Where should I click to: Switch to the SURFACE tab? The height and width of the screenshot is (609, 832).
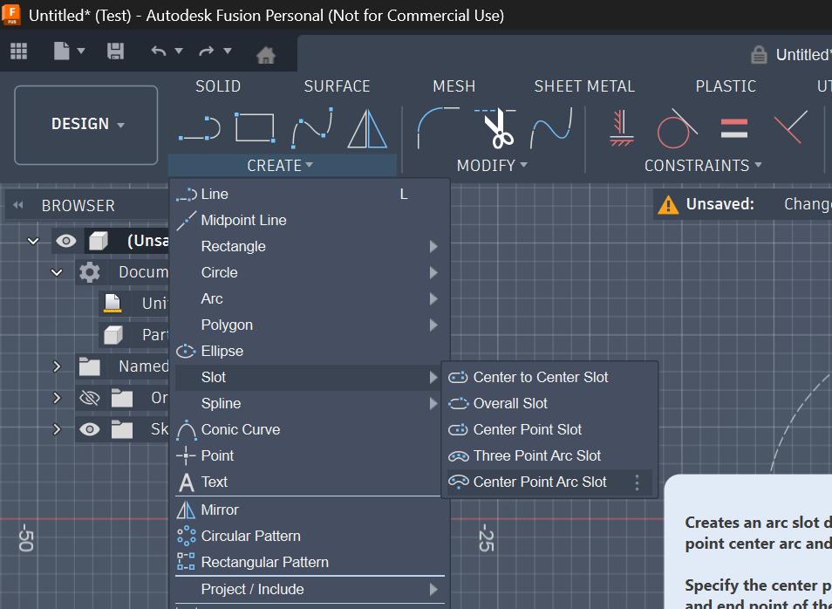[x=337, y=86]
